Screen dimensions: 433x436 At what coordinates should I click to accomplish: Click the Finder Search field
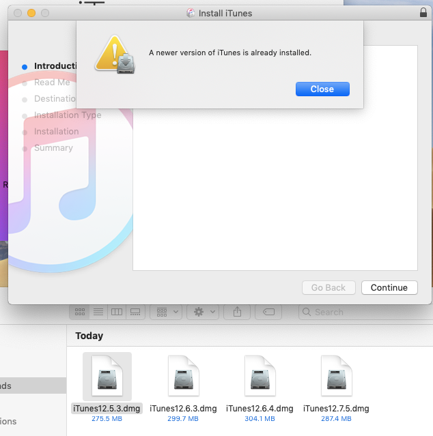coord(365,312)
